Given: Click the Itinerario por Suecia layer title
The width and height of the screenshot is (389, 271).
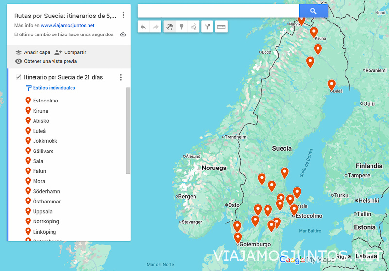Looking at the screenshot, I should [63, 77].
